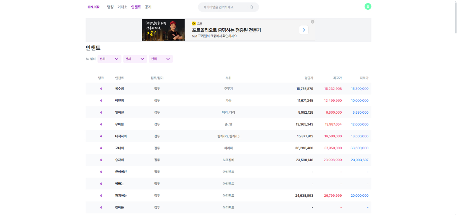
Task: Click the 복수의 enchant row
Action: click(x=228, y=89)
